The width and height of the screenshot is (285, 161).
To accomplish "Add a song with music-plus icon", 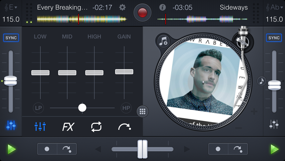I will pyautogui.click(x=163, y=42).
